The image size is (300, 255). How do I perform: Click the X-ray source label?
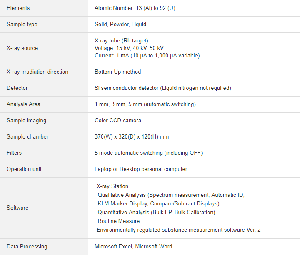pos(22,48)
